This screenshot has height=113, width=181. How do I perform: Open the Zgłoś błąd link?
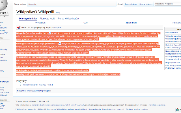(x=131, y=23)
